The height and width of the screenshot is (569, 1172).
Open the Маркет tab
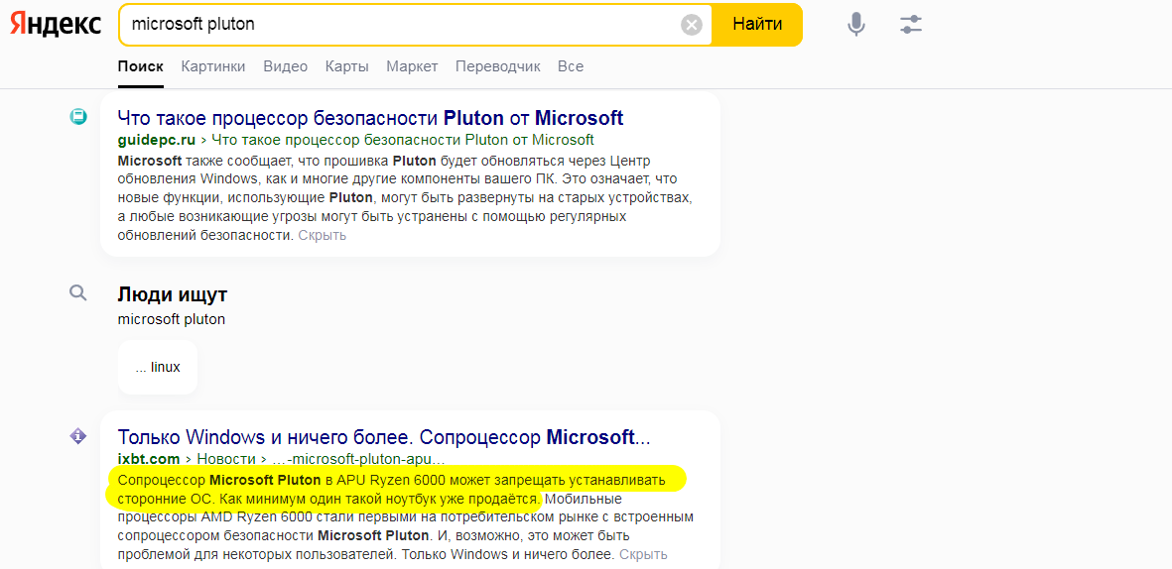pos(412,66)
